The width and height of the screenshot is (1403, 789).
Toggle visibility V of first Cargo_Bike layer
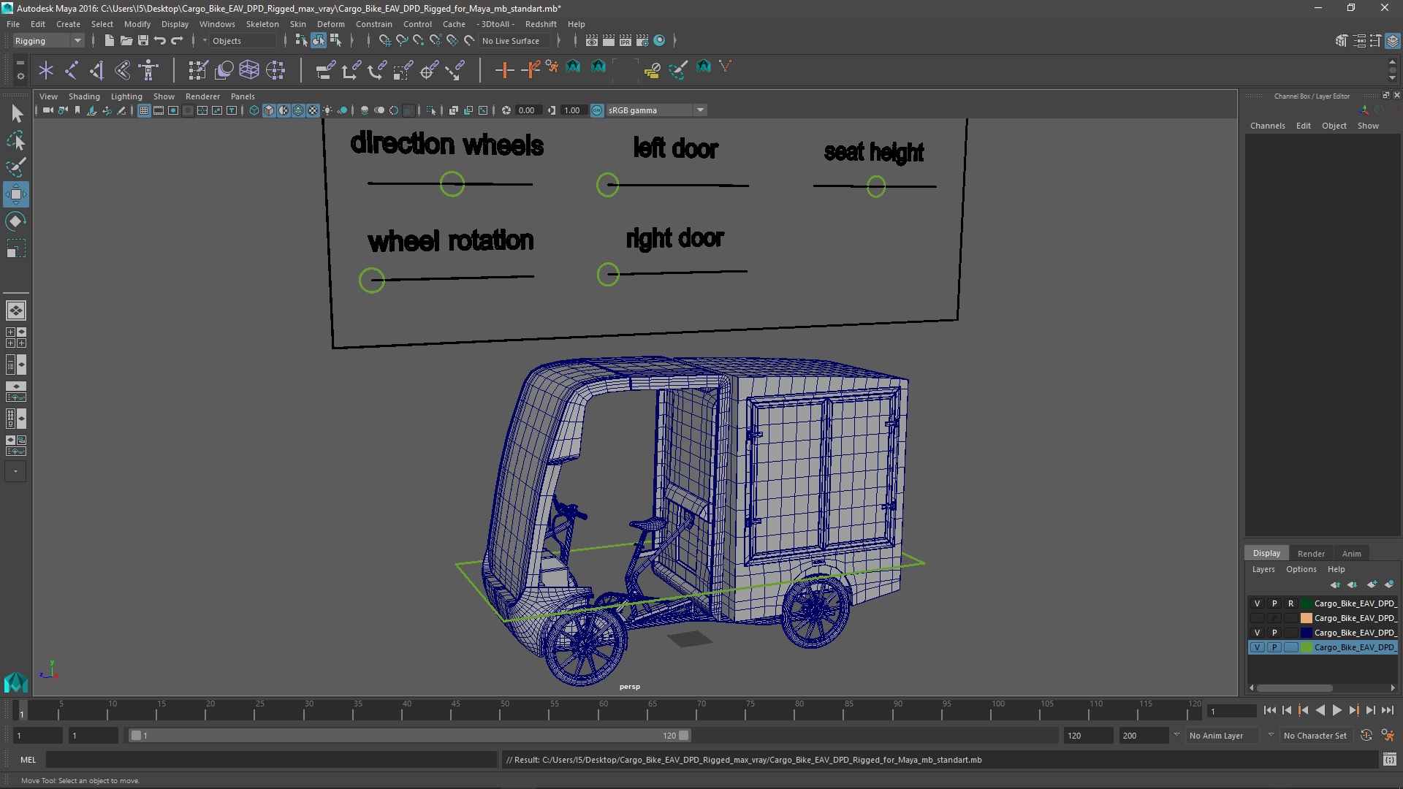click(x=1257, y=603)
